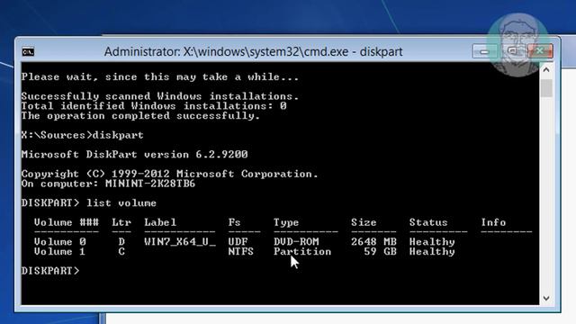
Task: Click the 'Volume ###' column header
Action: [x=66, y=222]
